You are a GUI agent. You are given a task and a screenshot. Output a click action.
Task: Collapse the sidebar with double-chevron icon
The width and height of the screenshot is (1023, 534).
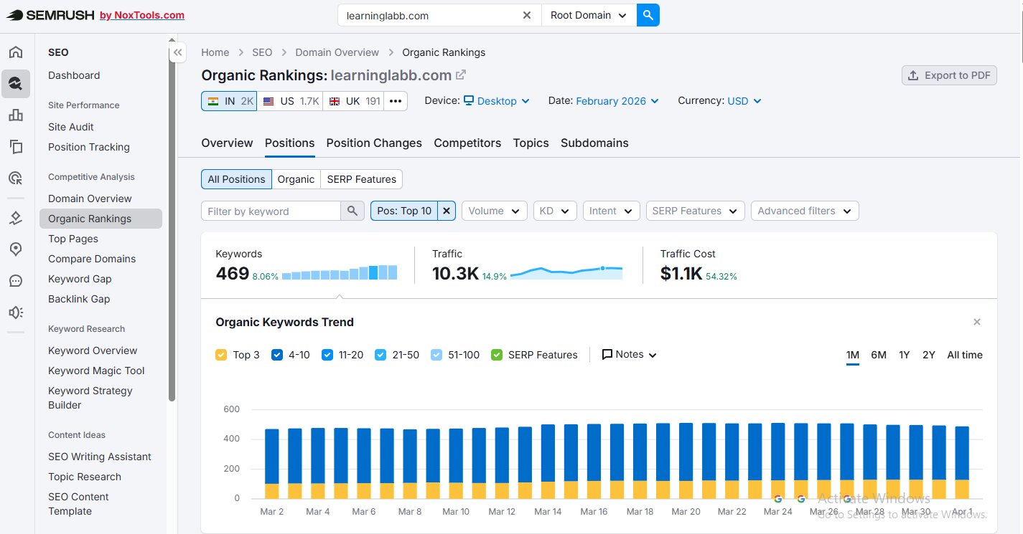coord(177,52)
